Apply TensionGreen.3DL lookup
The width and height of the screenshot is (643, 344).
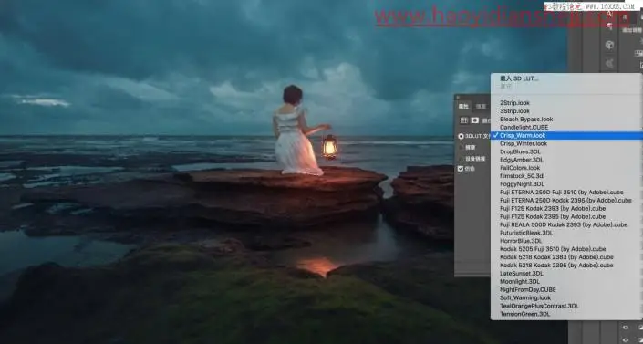pyautogui.click(x=524, y=315)
